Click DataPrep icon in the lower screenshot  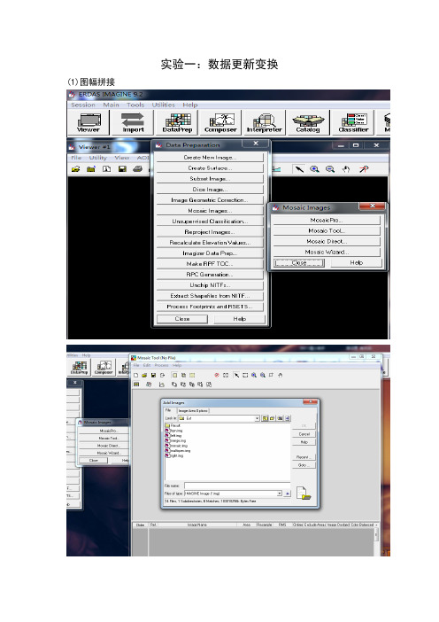(x=80, y=367)
